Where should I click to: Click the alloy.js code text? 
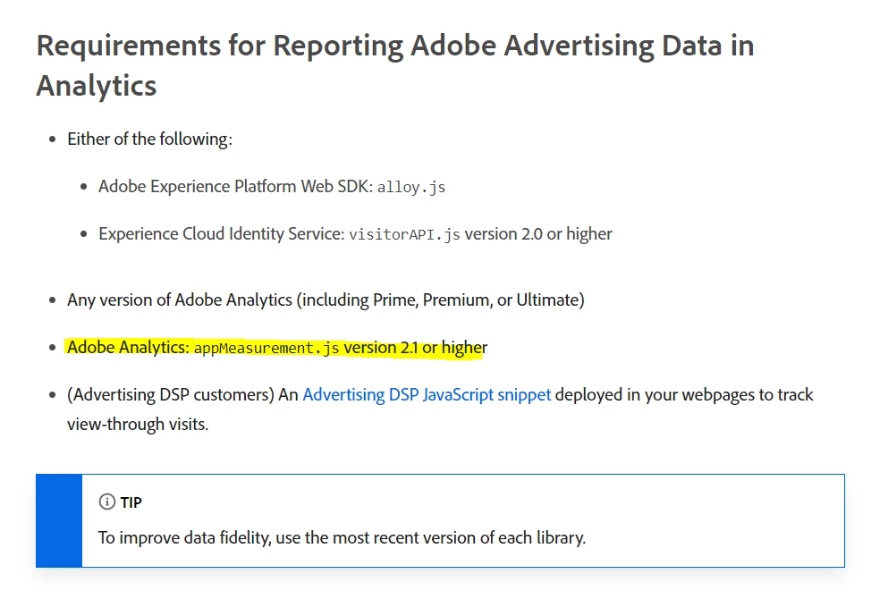[x=411, y=188]
